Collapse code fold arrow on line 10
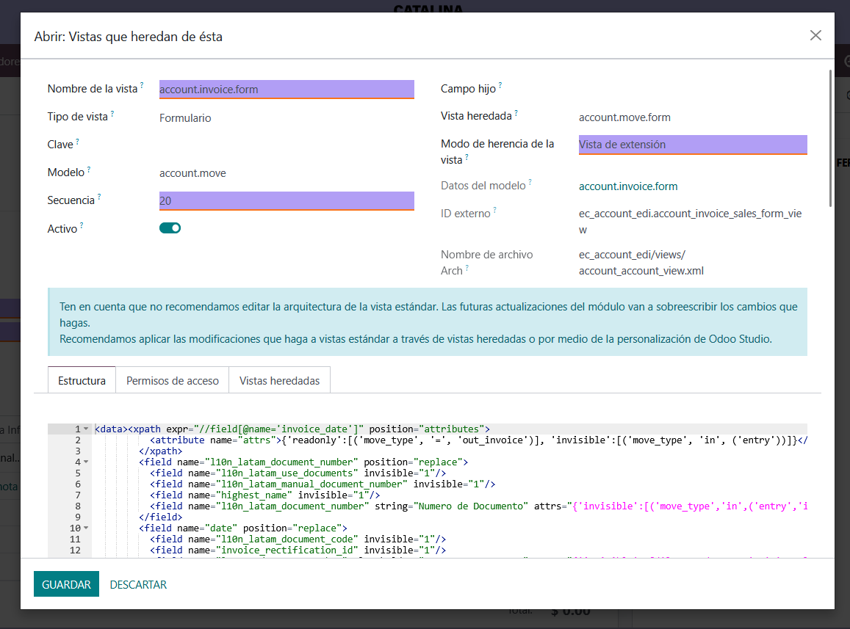The width and height of the screenshot is (850, 629). click(x=86, y=528)
